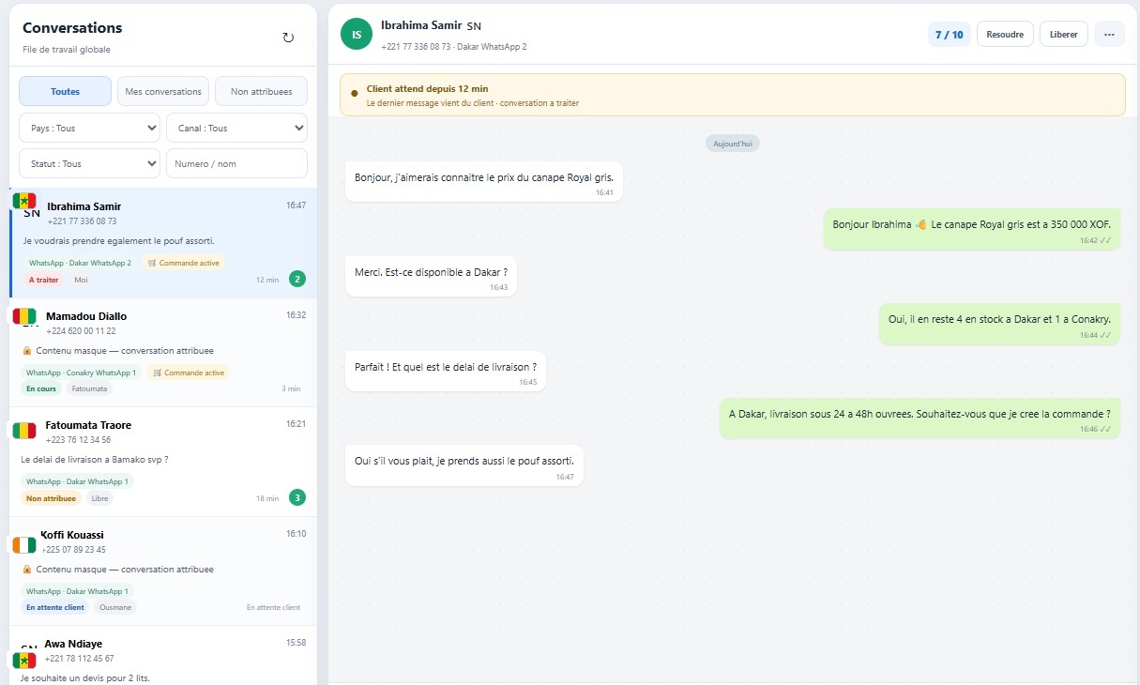This screenshot has height=685, width=1140.
Task: Click the Non attribuee status tag
Action: [x=52, y=498]
